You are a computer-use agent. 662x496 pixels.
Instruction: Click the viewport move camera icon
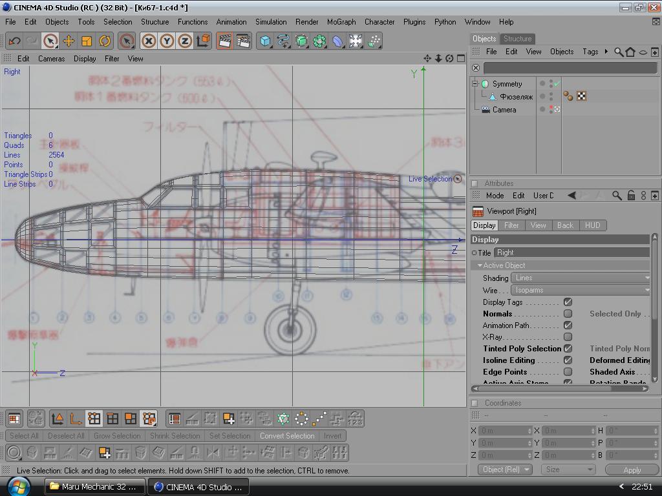pos(427,59)
